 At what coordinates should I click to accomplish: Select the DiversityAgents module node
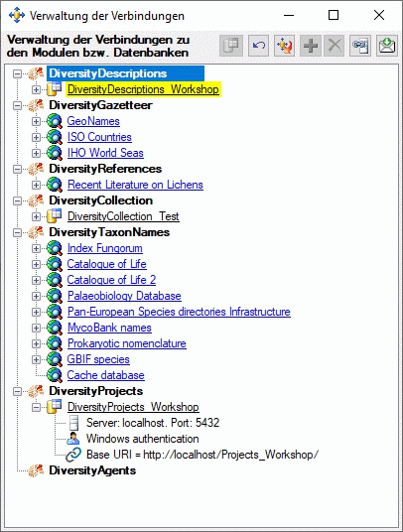92,470
